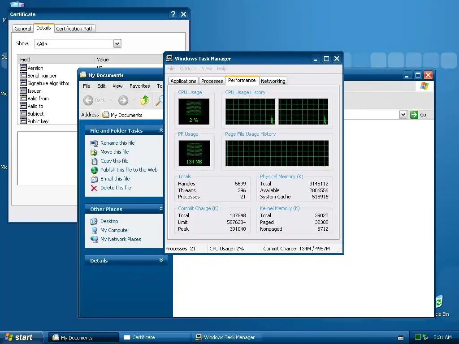
Task: Switch to the Processes tab
Action: [x=212, y=81]
